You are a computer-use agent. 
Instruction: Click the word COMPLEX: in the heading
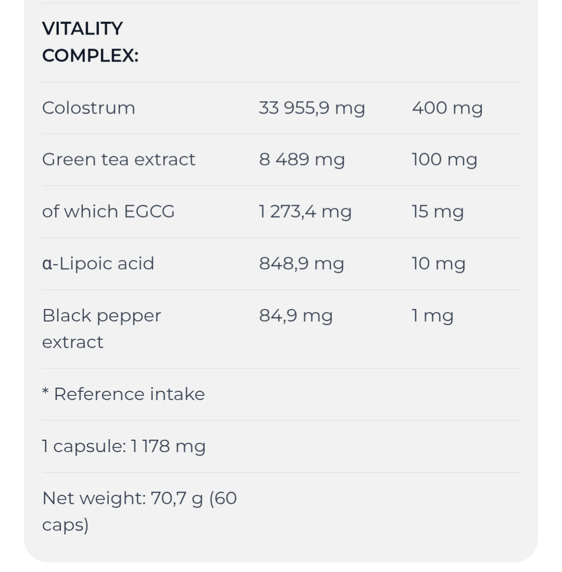(x=90, y=56)
